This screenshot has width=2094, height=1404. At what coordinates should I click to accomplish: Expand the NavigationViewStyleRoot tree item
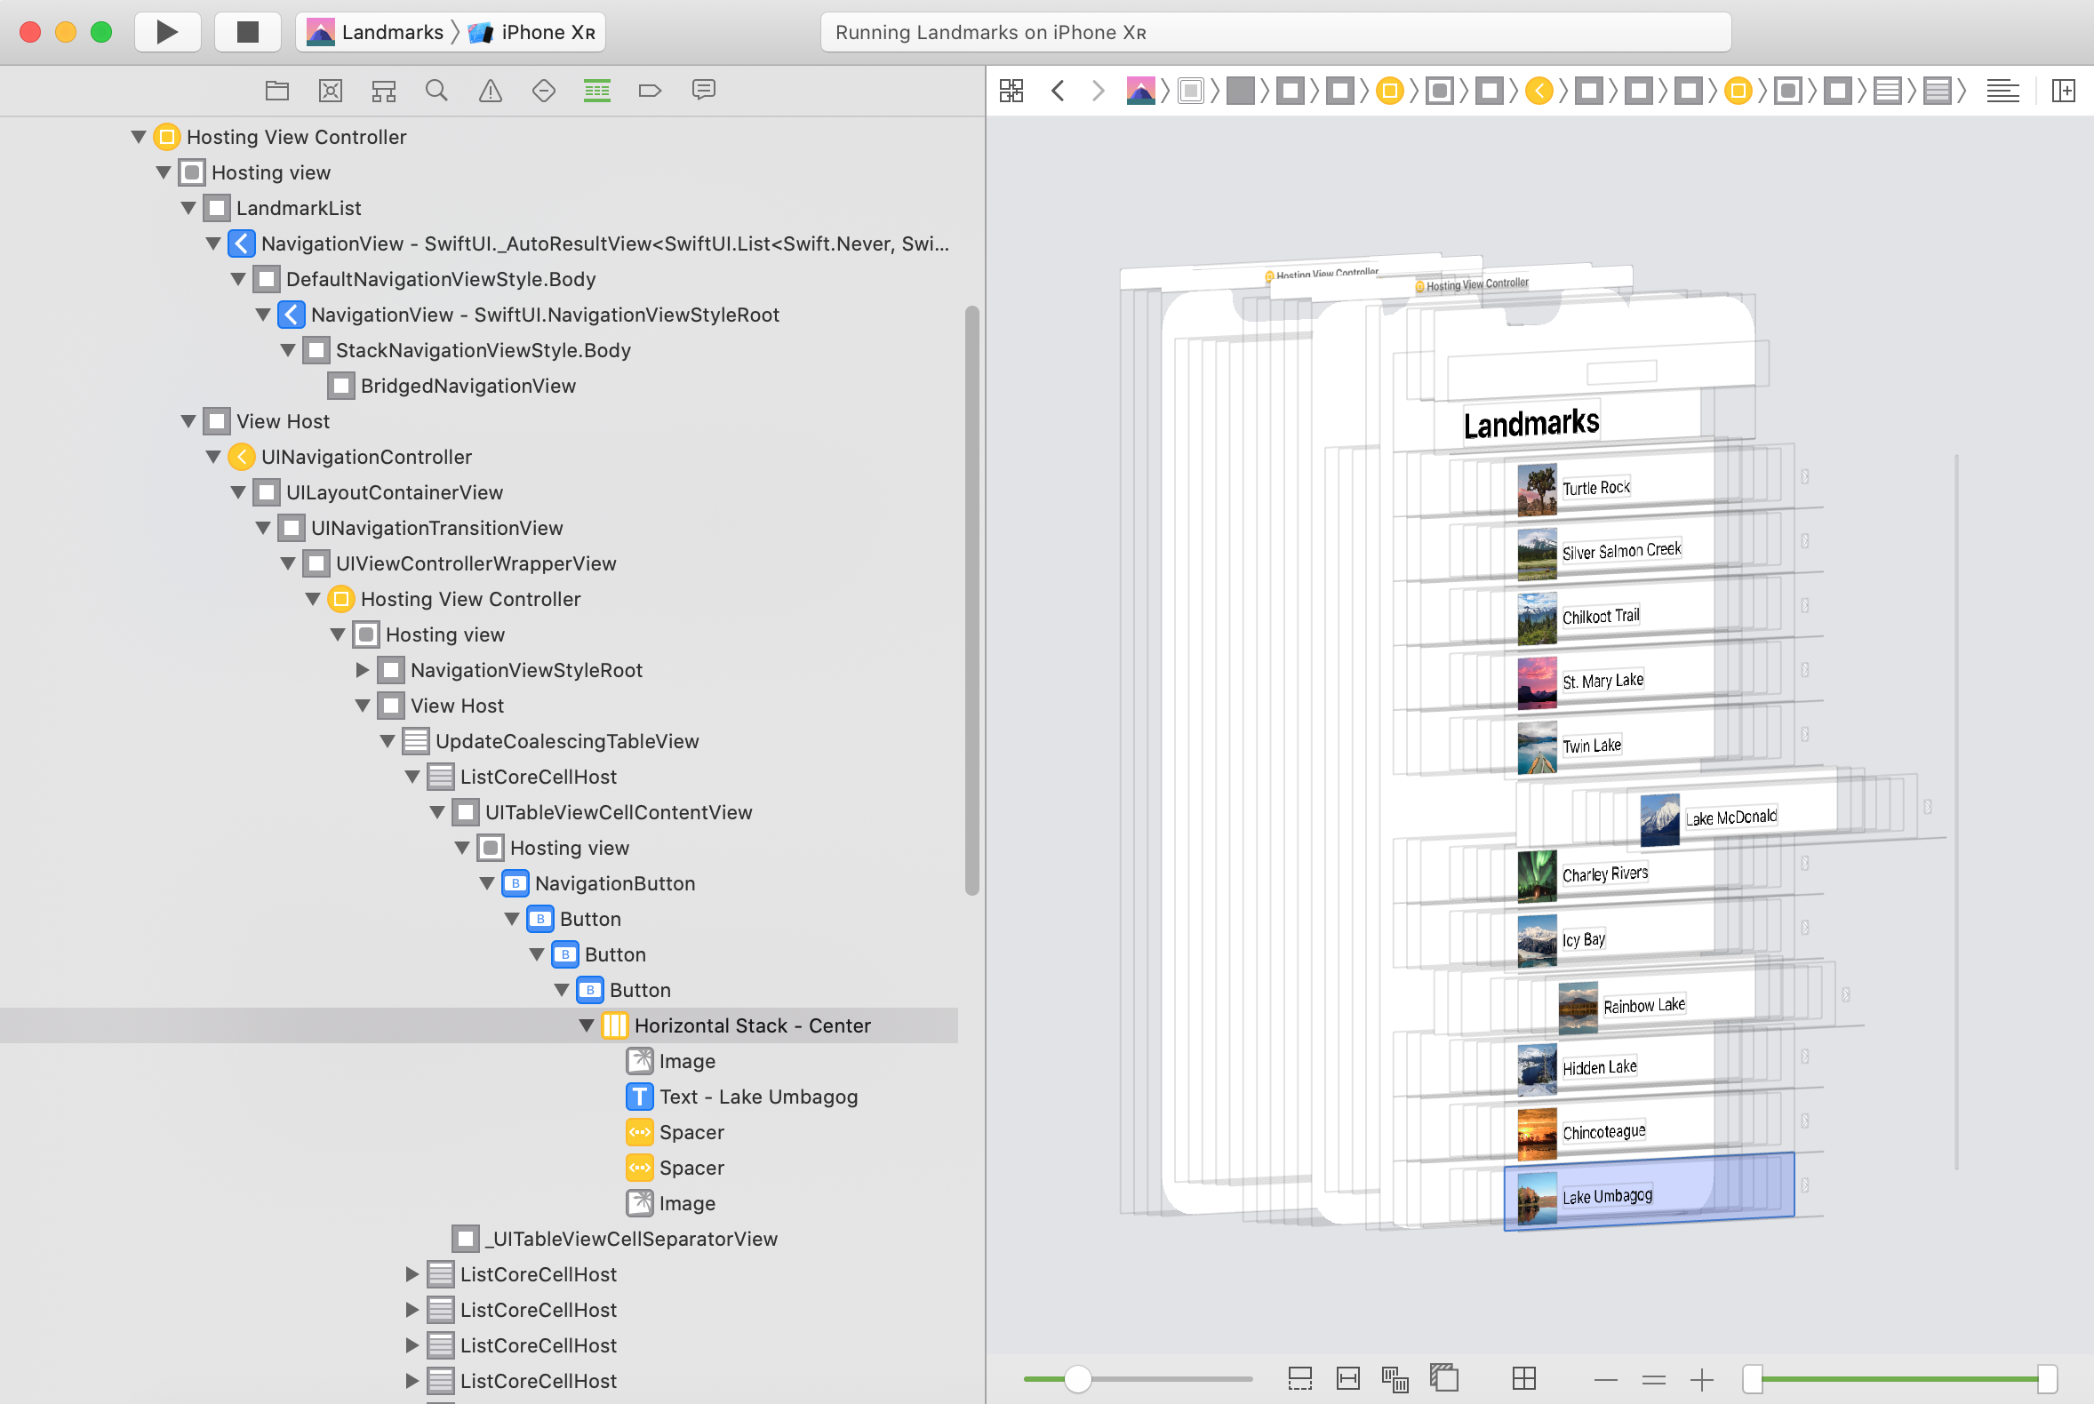tap(362, 670)
